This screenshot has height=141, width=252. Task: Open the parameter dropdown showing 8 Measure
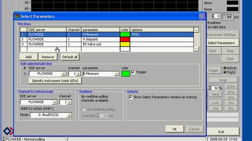pyautogui.click(x=117, y=74)
